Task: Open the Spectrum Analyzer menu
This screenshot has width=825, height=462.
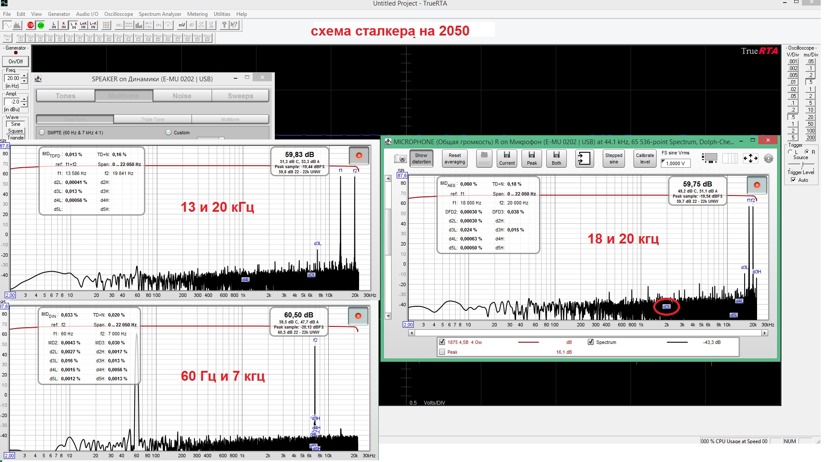Action: (160, 14)
